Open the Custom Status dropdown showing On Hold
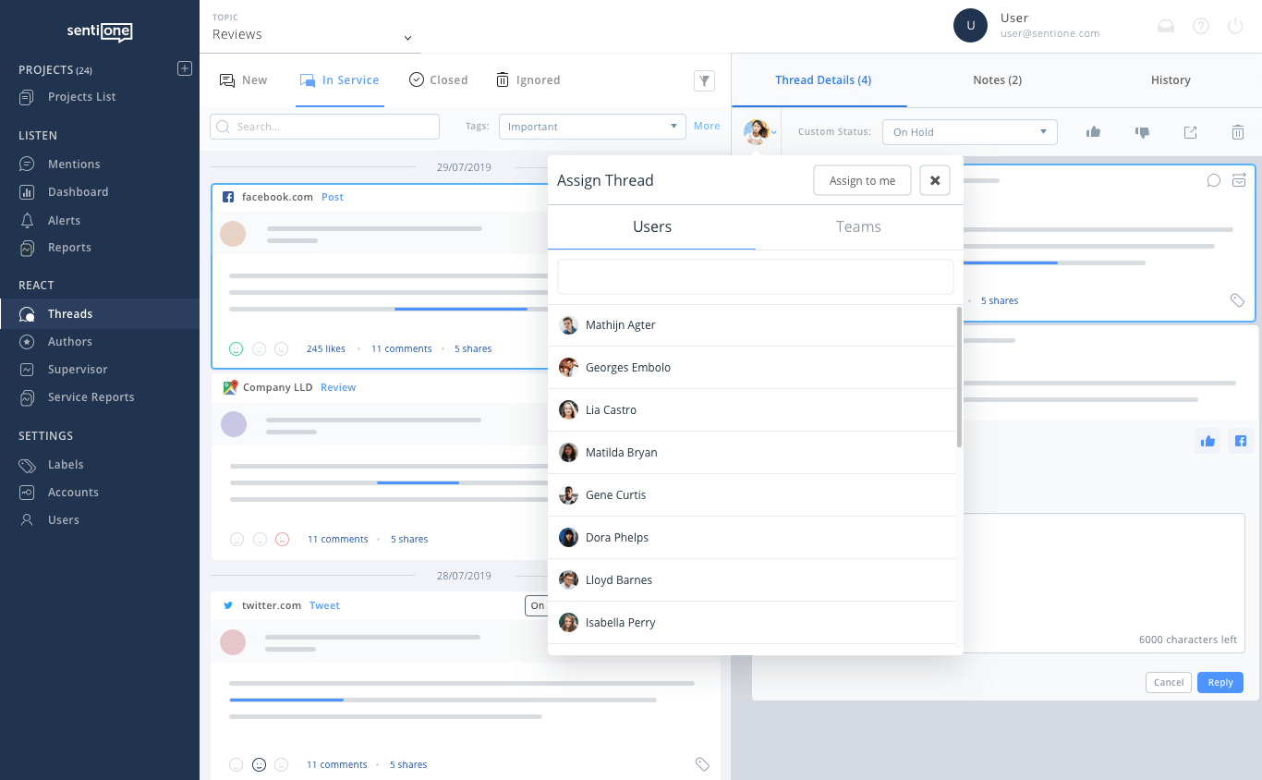1262x780 pixels. tap(969, 131)
